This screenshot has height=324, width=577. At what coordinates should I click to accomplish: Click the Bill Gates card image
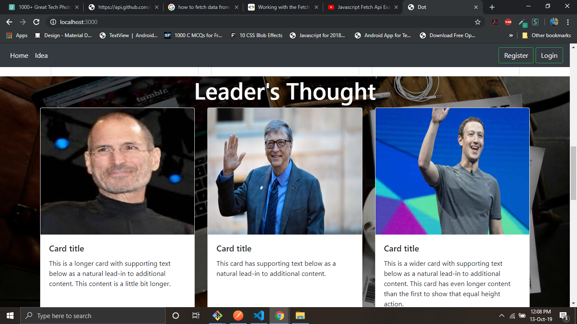point(285,171)
